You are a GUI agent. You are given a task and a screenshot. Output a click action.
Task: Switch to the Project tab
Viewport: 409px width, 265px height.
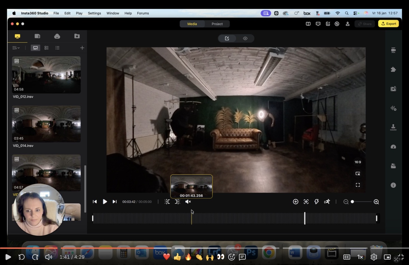point(217,24)
